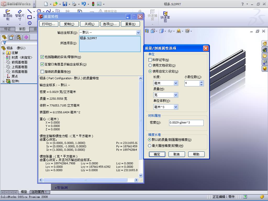Select use custom settings (使用自定义设定) radio
The height and width of the screenshot is (201, 268).
coord(150,71)
